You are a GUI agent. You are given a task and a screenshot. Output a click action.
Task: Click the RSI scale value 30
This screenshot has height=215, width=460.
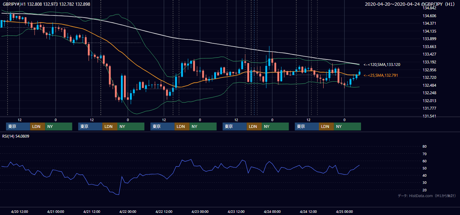pyautogui.click(x=424, y=183)
